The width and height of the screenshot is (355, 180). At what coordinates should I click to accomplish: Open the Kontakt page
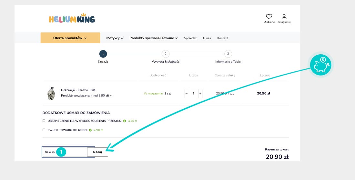[223, 38]
